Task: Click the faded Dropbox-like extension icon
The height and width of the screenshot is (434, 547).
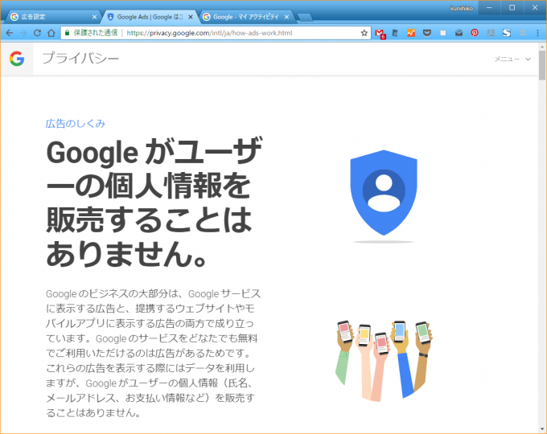Action: [523, 33]
